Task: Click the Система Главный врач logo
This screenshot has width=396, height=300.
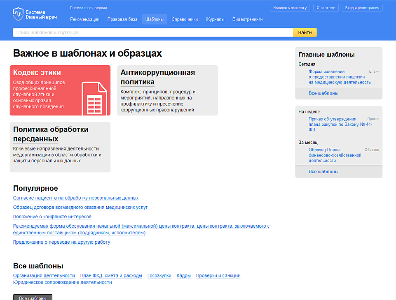Action: (x=35, y=14)
